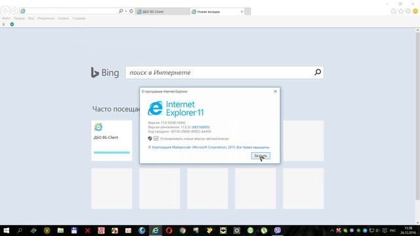Toggle automatic new version install checkbox
This screenshot has height=236, width=420.
click(x=156, y=138)
